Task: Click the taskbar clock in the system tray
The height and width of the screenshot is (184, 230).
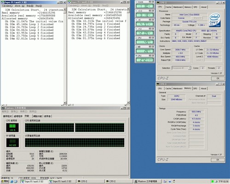Action: coord(223,182)
